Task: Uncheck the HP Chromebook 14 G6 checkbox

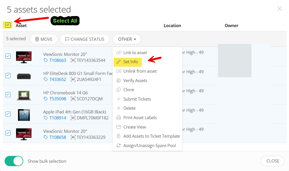Action: [8, 95]
